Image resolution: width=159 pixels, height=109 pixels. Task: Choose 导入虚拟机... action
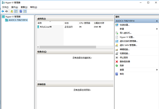[x=126, y=33]
